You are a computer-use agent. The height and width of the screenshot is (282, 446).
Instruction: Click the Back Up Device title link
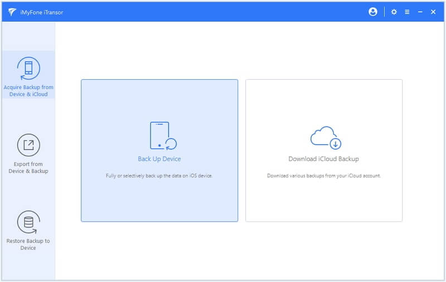coord(159,159)
